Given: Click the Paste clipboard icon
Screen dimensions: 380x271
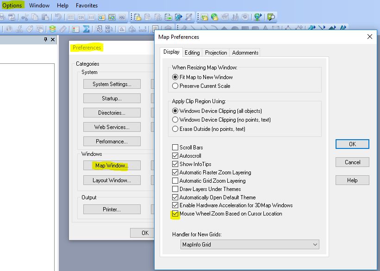Looking at the screenshot, I should coord(45,17).
